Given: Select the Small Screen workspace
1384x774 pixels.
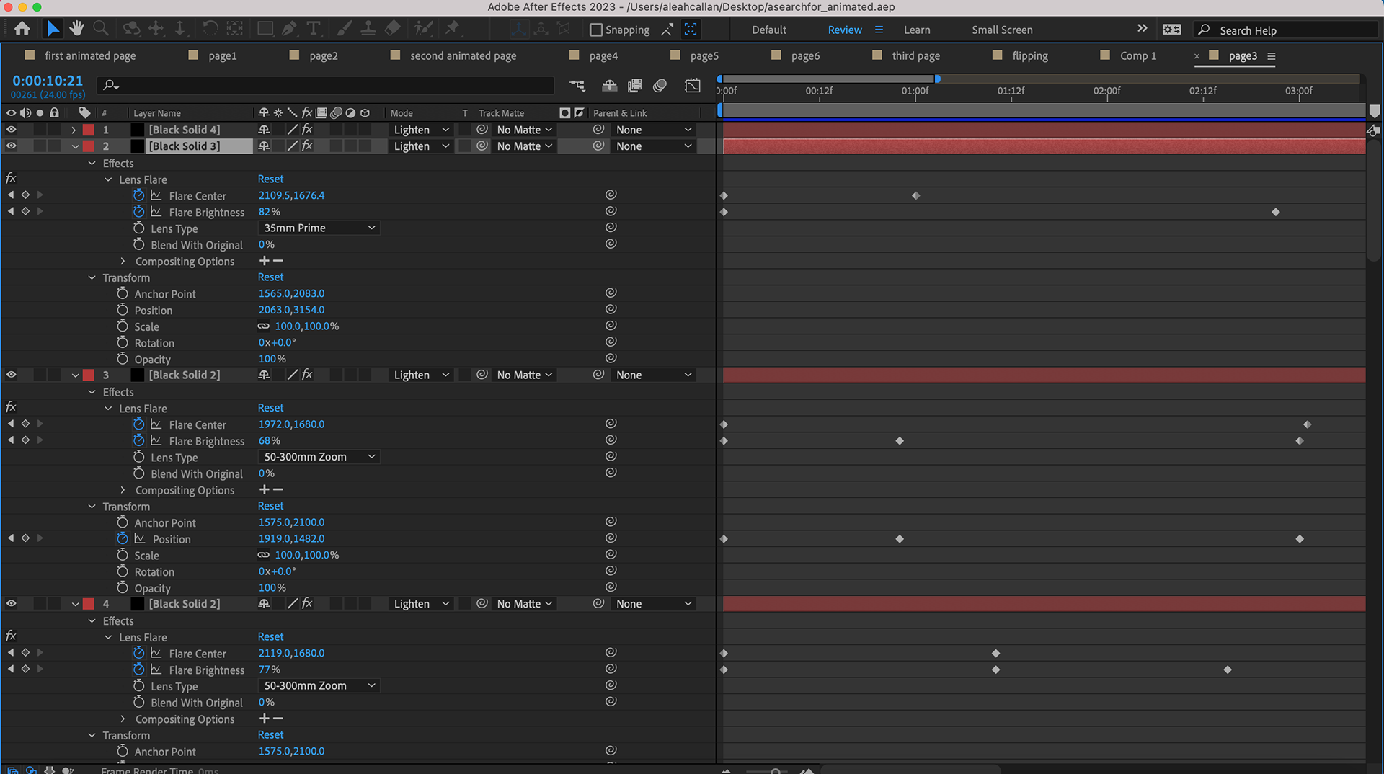Looking at the screenshot, I should coord(1002,30).
